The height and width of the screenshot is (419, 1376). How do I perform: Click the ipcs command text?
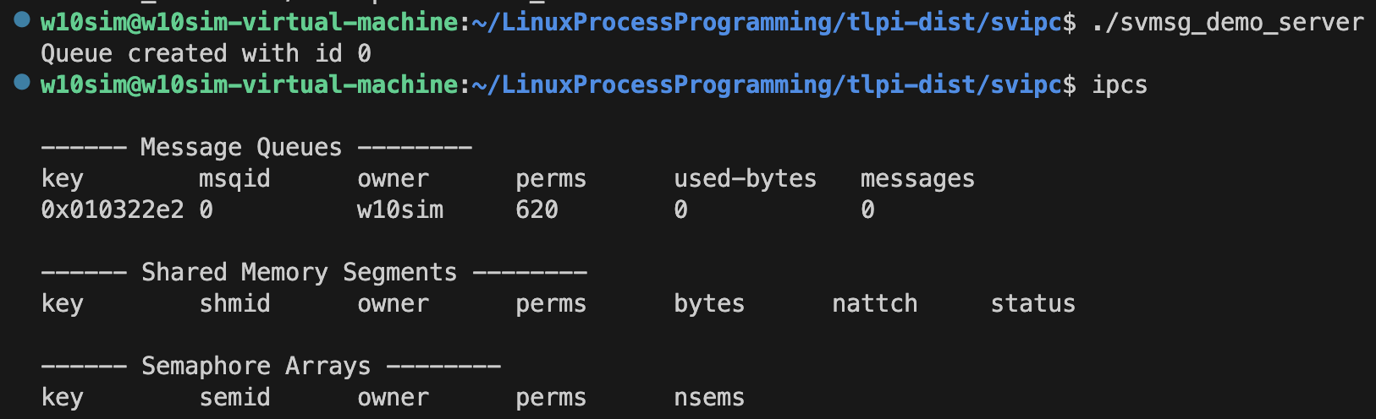coord(1120,85)
